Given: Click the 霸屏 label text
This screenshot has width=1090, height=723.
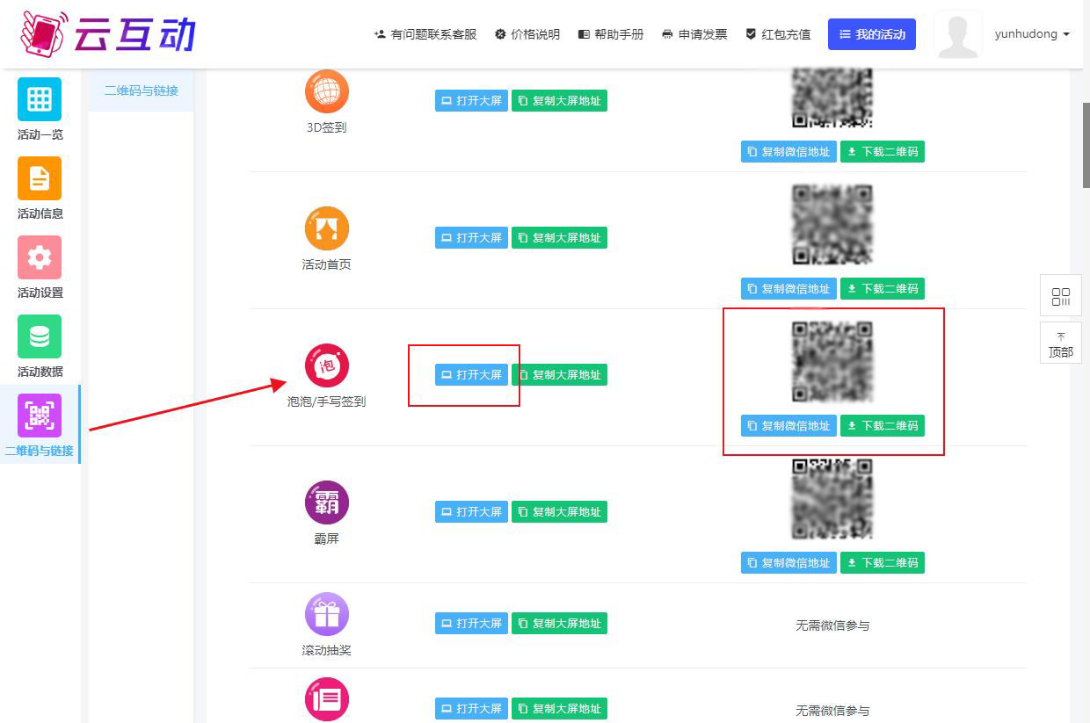Looking at the screenshot, I should point(327,539).
